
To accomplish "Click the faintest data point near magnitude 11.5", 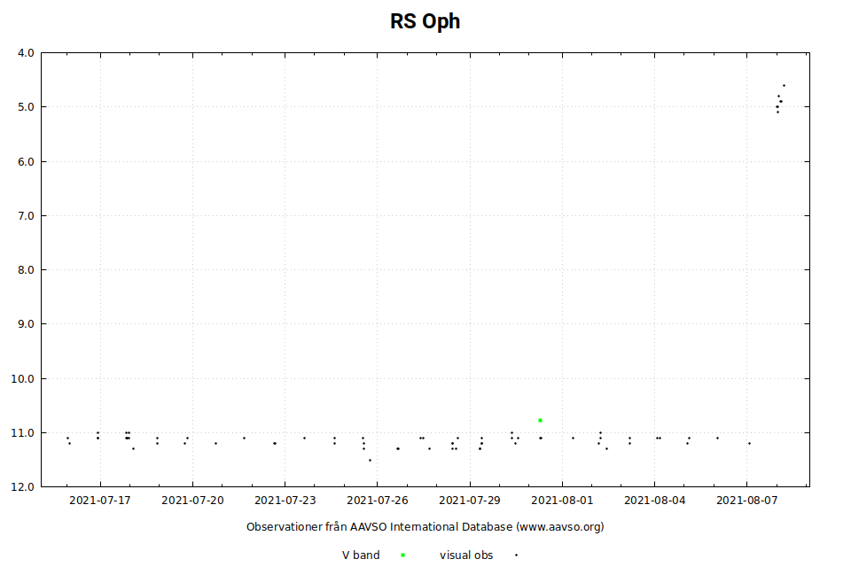I will (370, 460).
